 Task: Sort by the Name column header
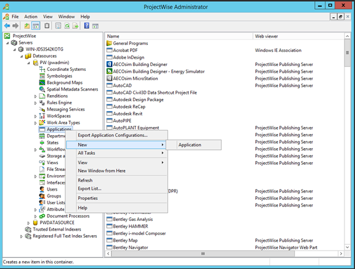point(179,36)
